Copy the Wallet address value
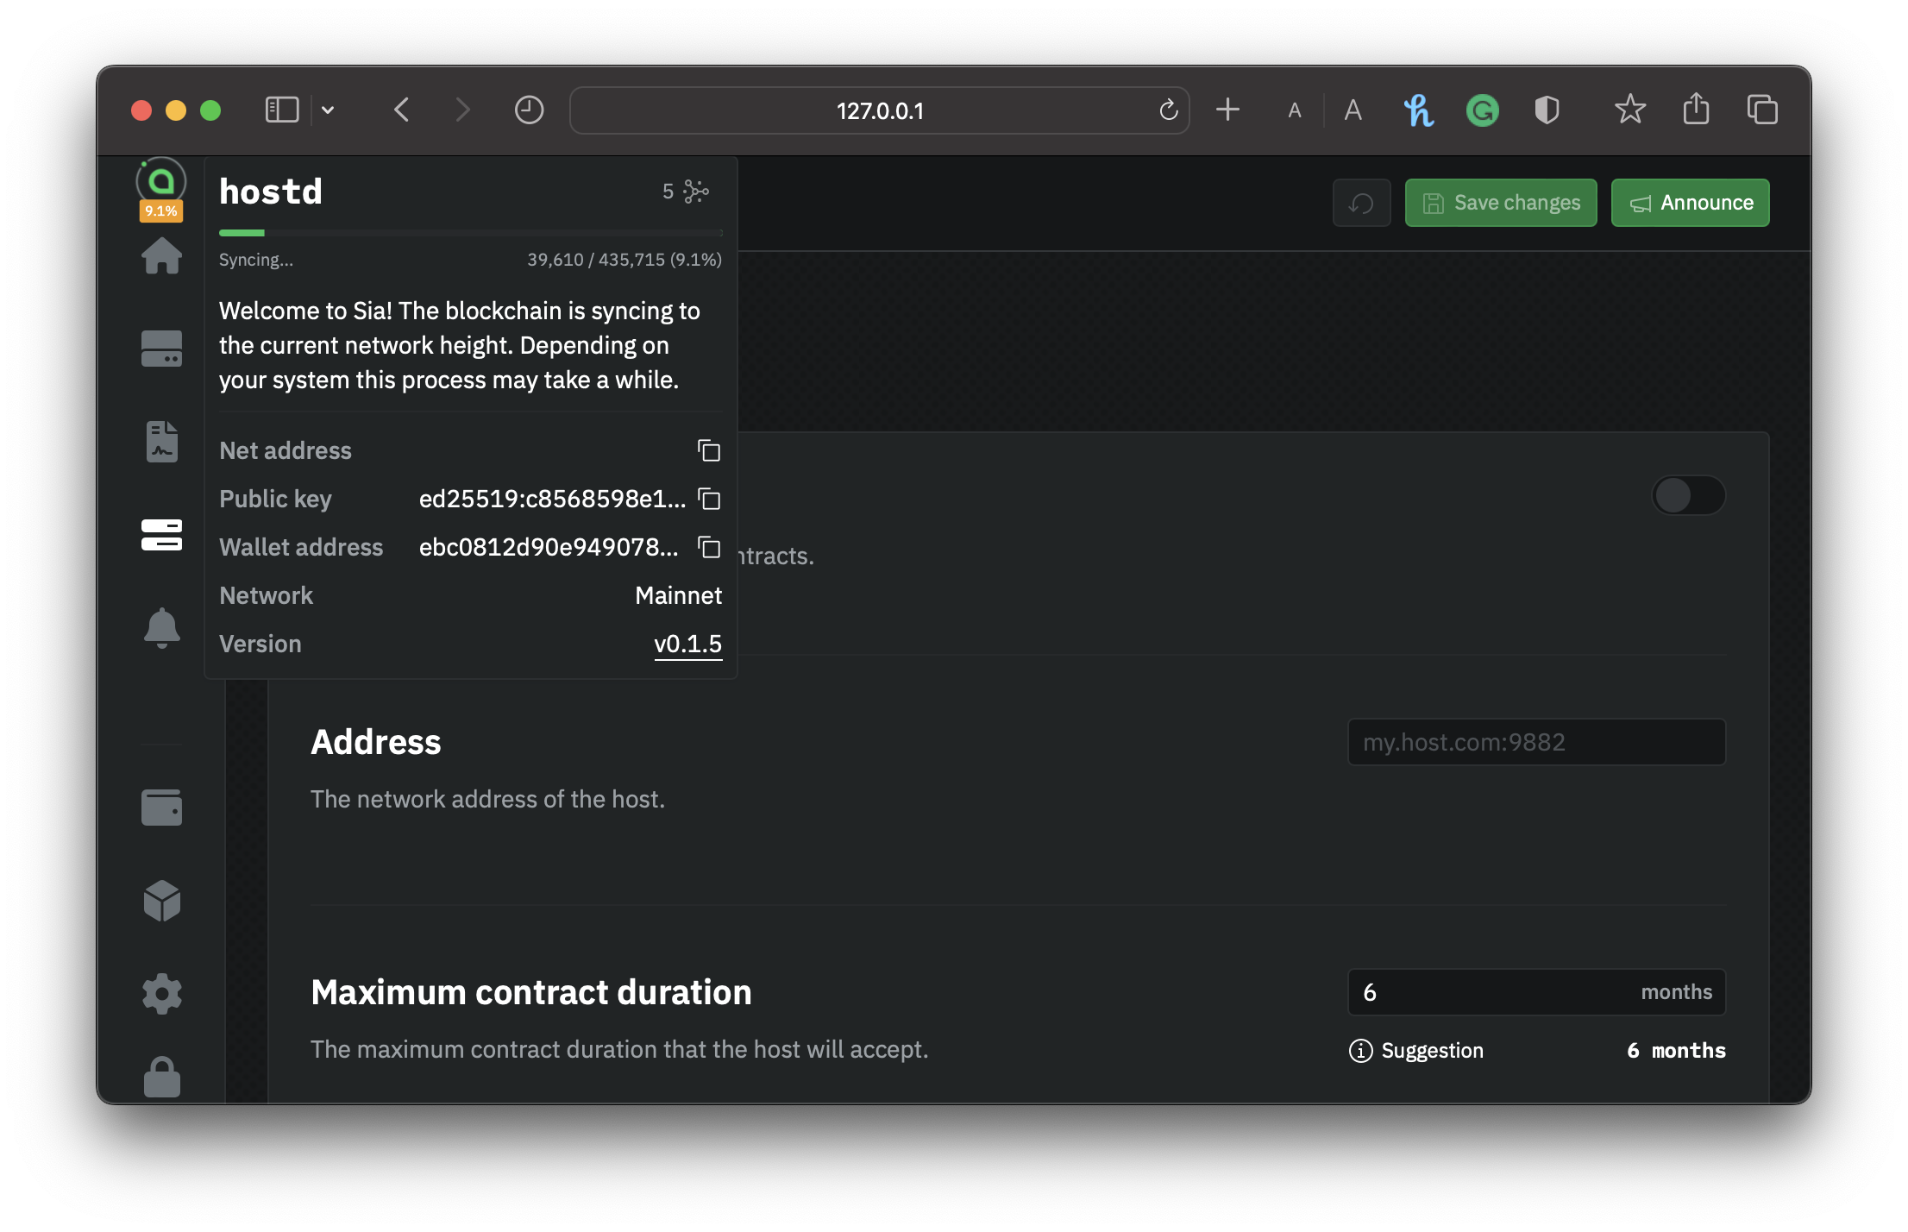This screenshot has height=1232, width=1908. 709,547
